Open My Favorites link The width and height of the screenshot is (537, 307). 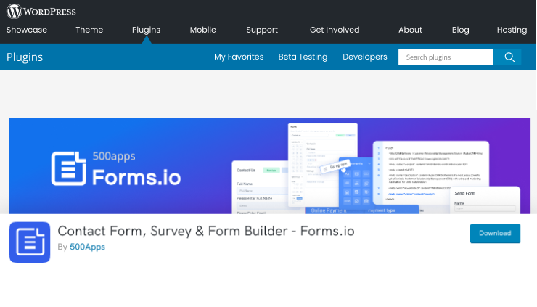(239, 57)
